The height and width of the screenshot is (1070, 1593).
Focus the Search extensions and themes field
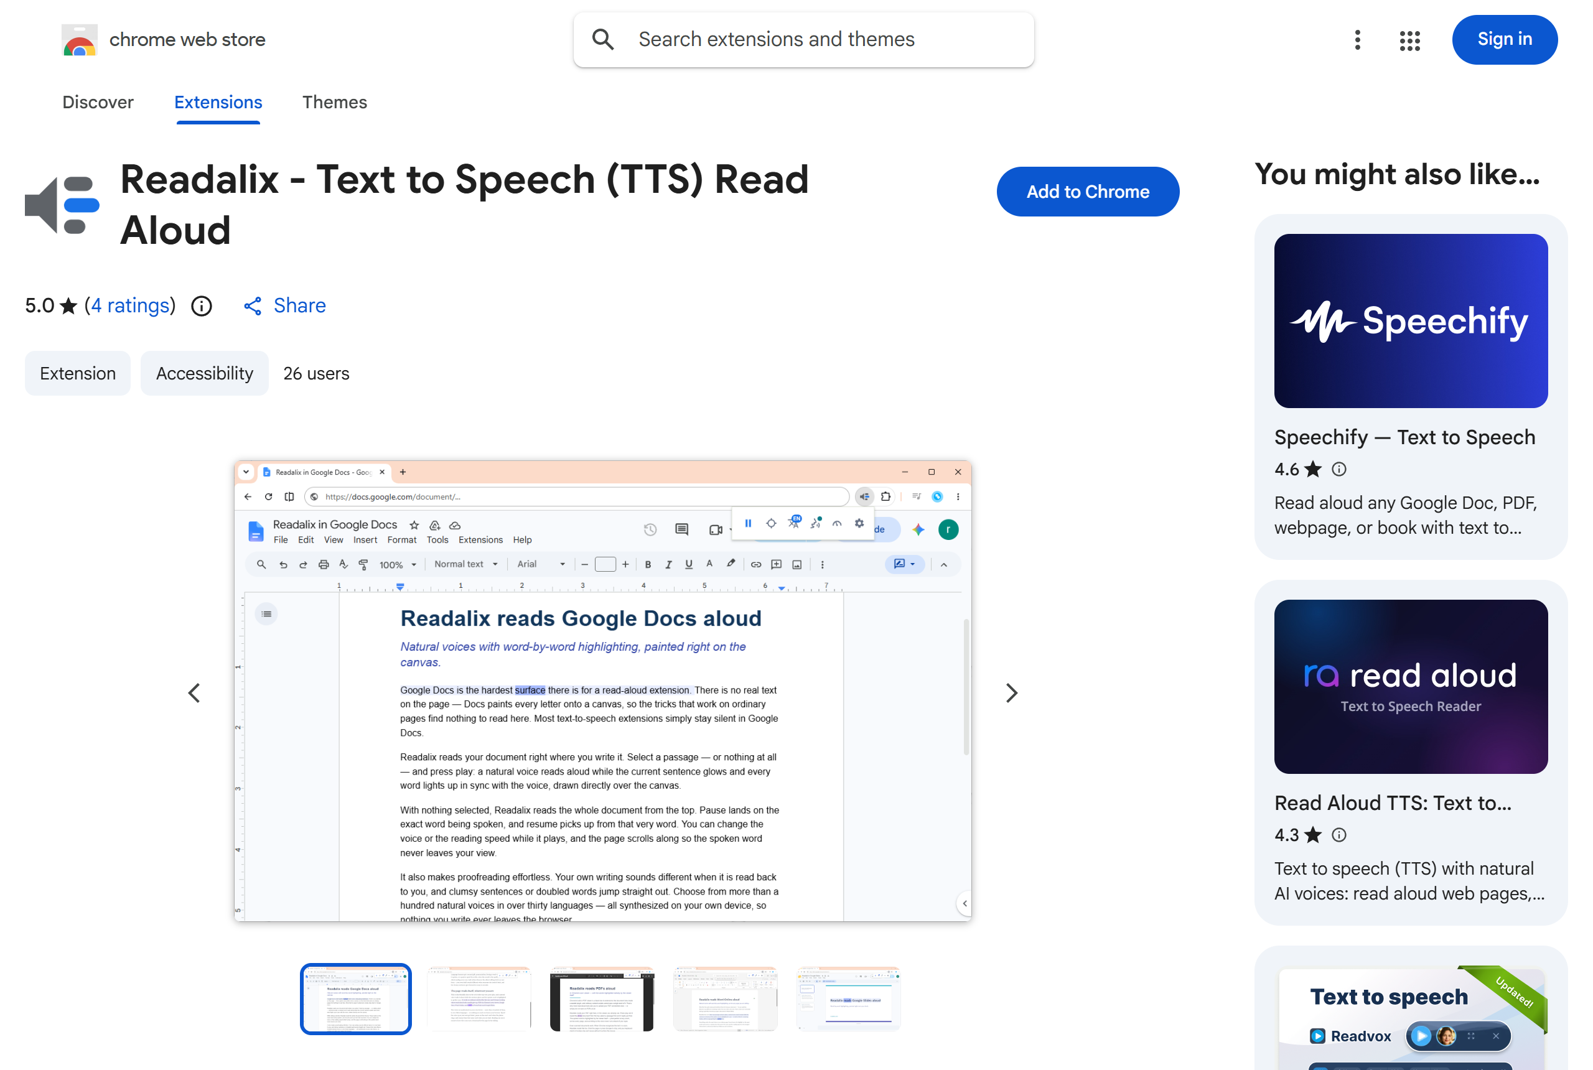click(803, 40)
